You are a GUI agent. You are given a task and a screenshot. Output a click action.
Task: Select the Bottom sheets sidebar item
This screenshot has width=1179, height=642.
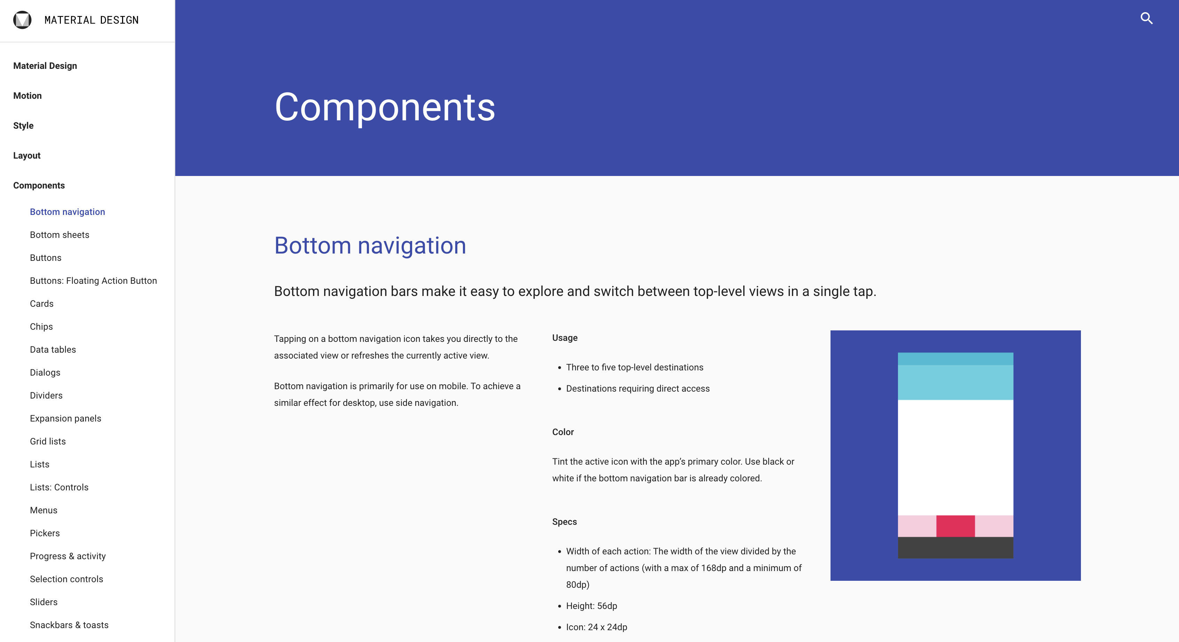59,234
